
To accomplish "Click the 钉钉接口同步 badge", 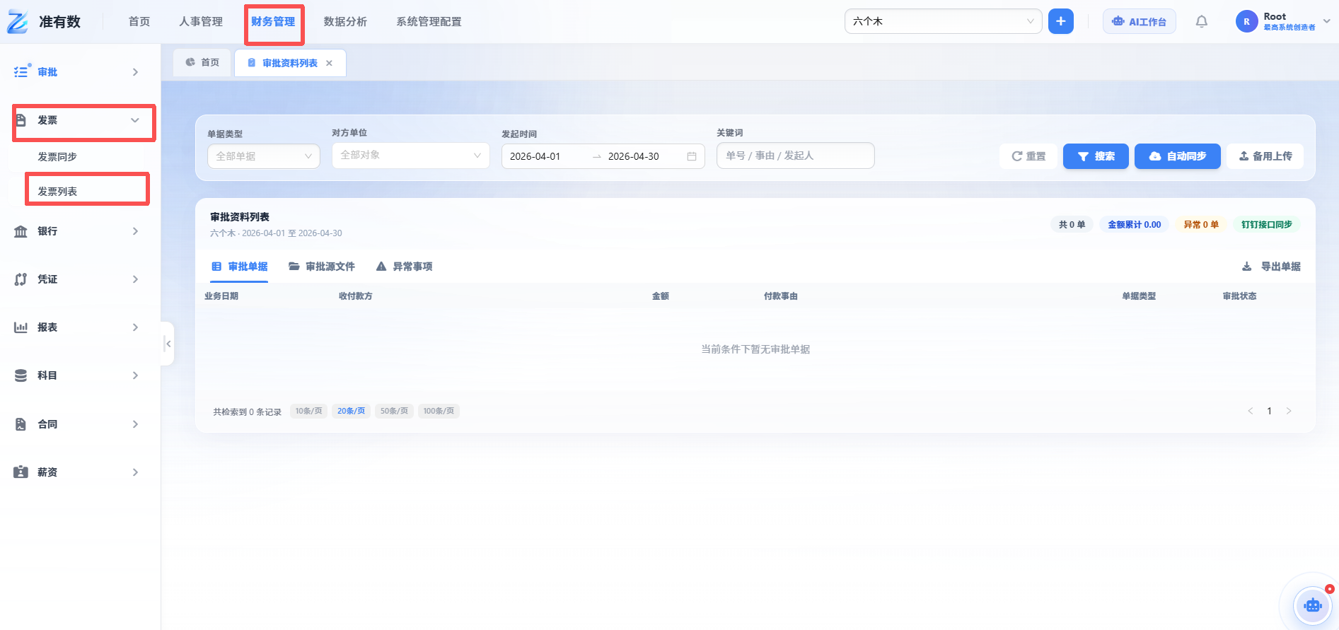I will [x=1266, y=225].
